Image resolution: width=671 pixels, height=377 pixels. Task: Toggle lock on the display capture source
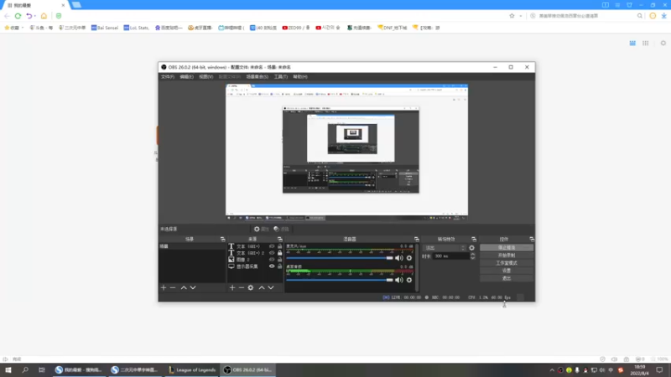[x=280, y=266]
